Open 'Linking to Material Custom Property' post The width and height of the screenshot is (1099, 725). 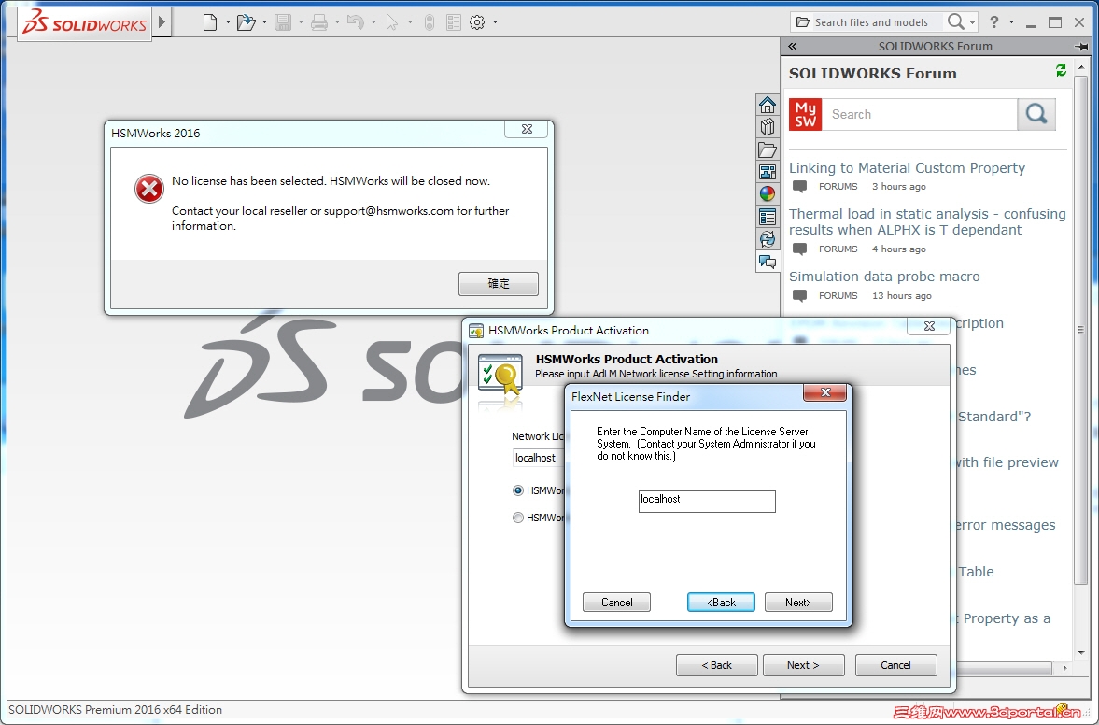coord(907,168)
